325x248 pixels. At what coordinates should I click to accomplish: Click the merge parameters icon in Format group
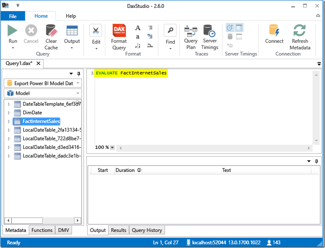150,45
